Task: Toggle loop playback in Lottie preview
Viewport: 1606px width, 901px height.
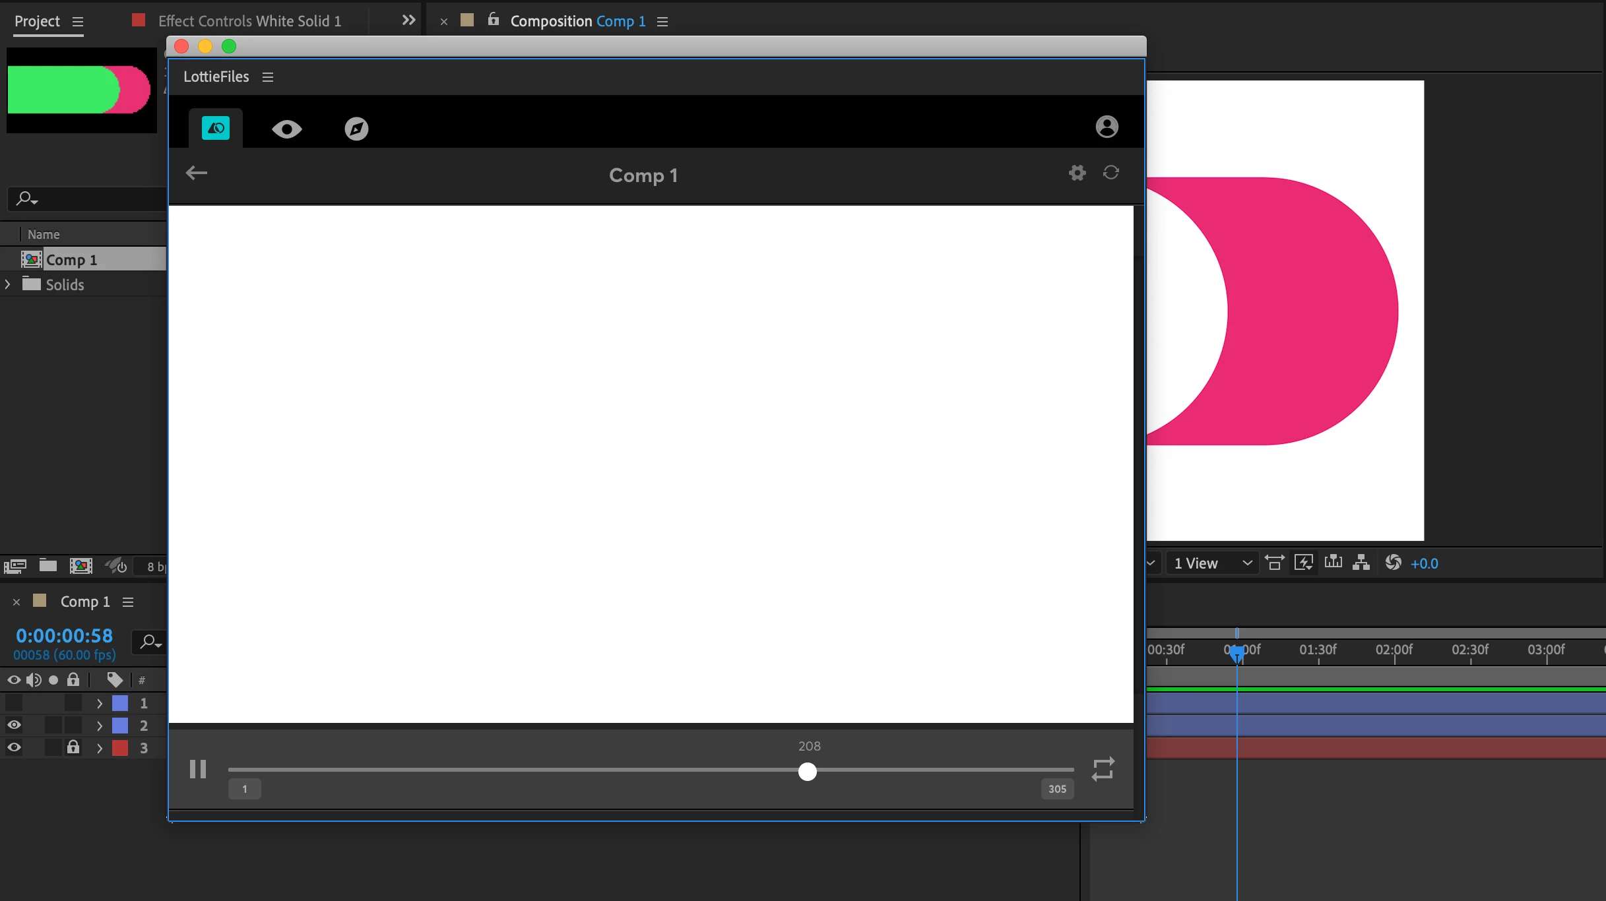Action: point(1103,769)
